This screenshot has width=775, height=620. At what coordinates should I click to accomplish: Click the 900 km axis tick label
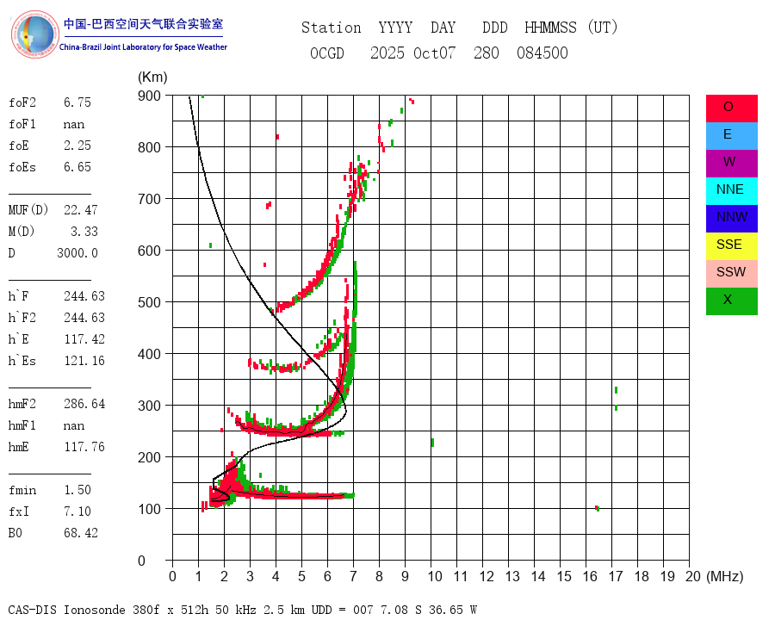(x=149, y=96)
